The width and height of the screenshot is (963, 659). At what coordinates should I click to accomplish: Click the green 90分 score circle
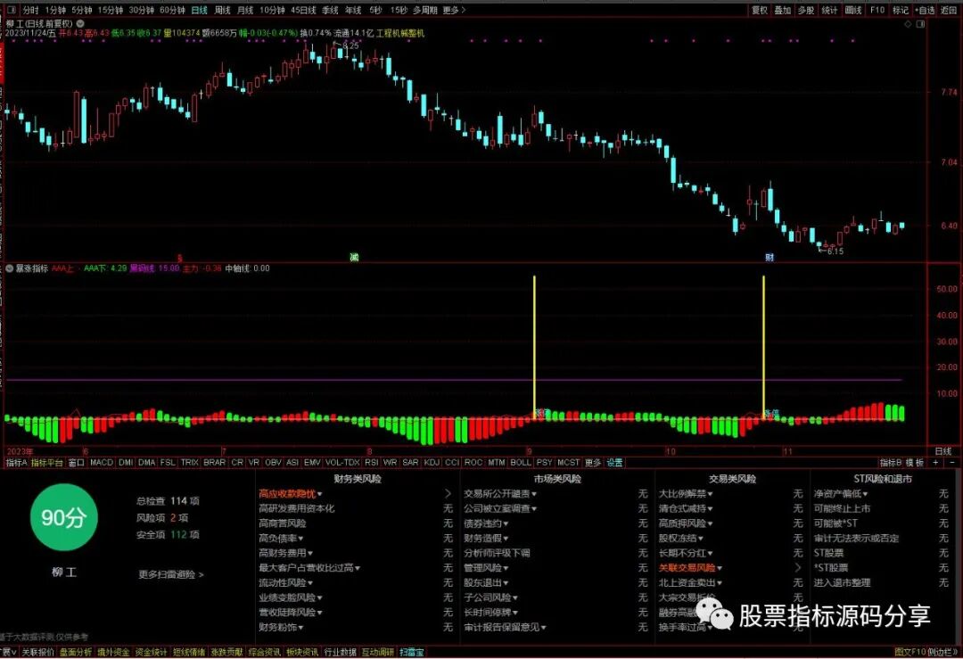click(x=63, y=517)
